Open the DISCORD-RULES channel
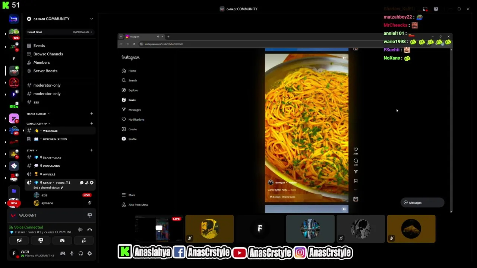Screen dimensions: 477x268 (54, 139)
